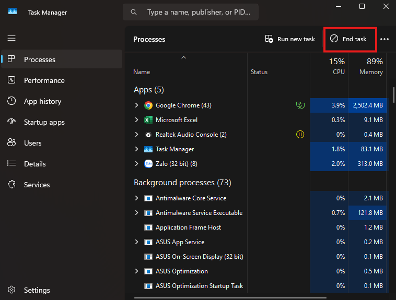Select the ASUS Optimization Startup Task name
The image size is (396, 300).
tap(199, 286)
